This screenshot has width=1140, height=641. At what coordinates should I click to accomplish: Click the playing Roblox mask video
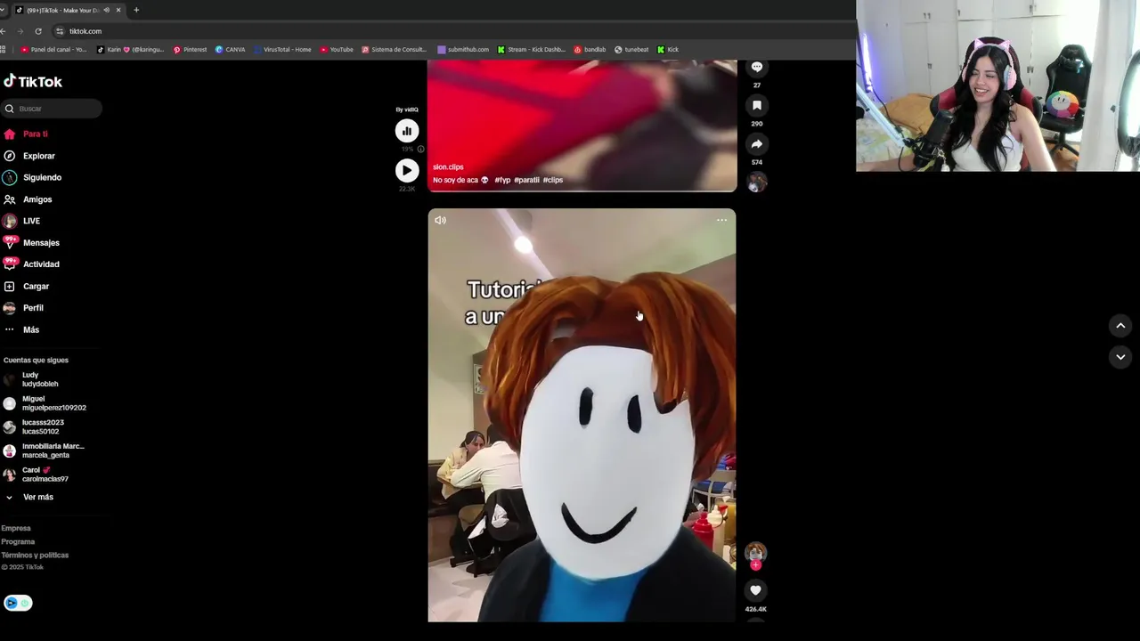point(582,415)
